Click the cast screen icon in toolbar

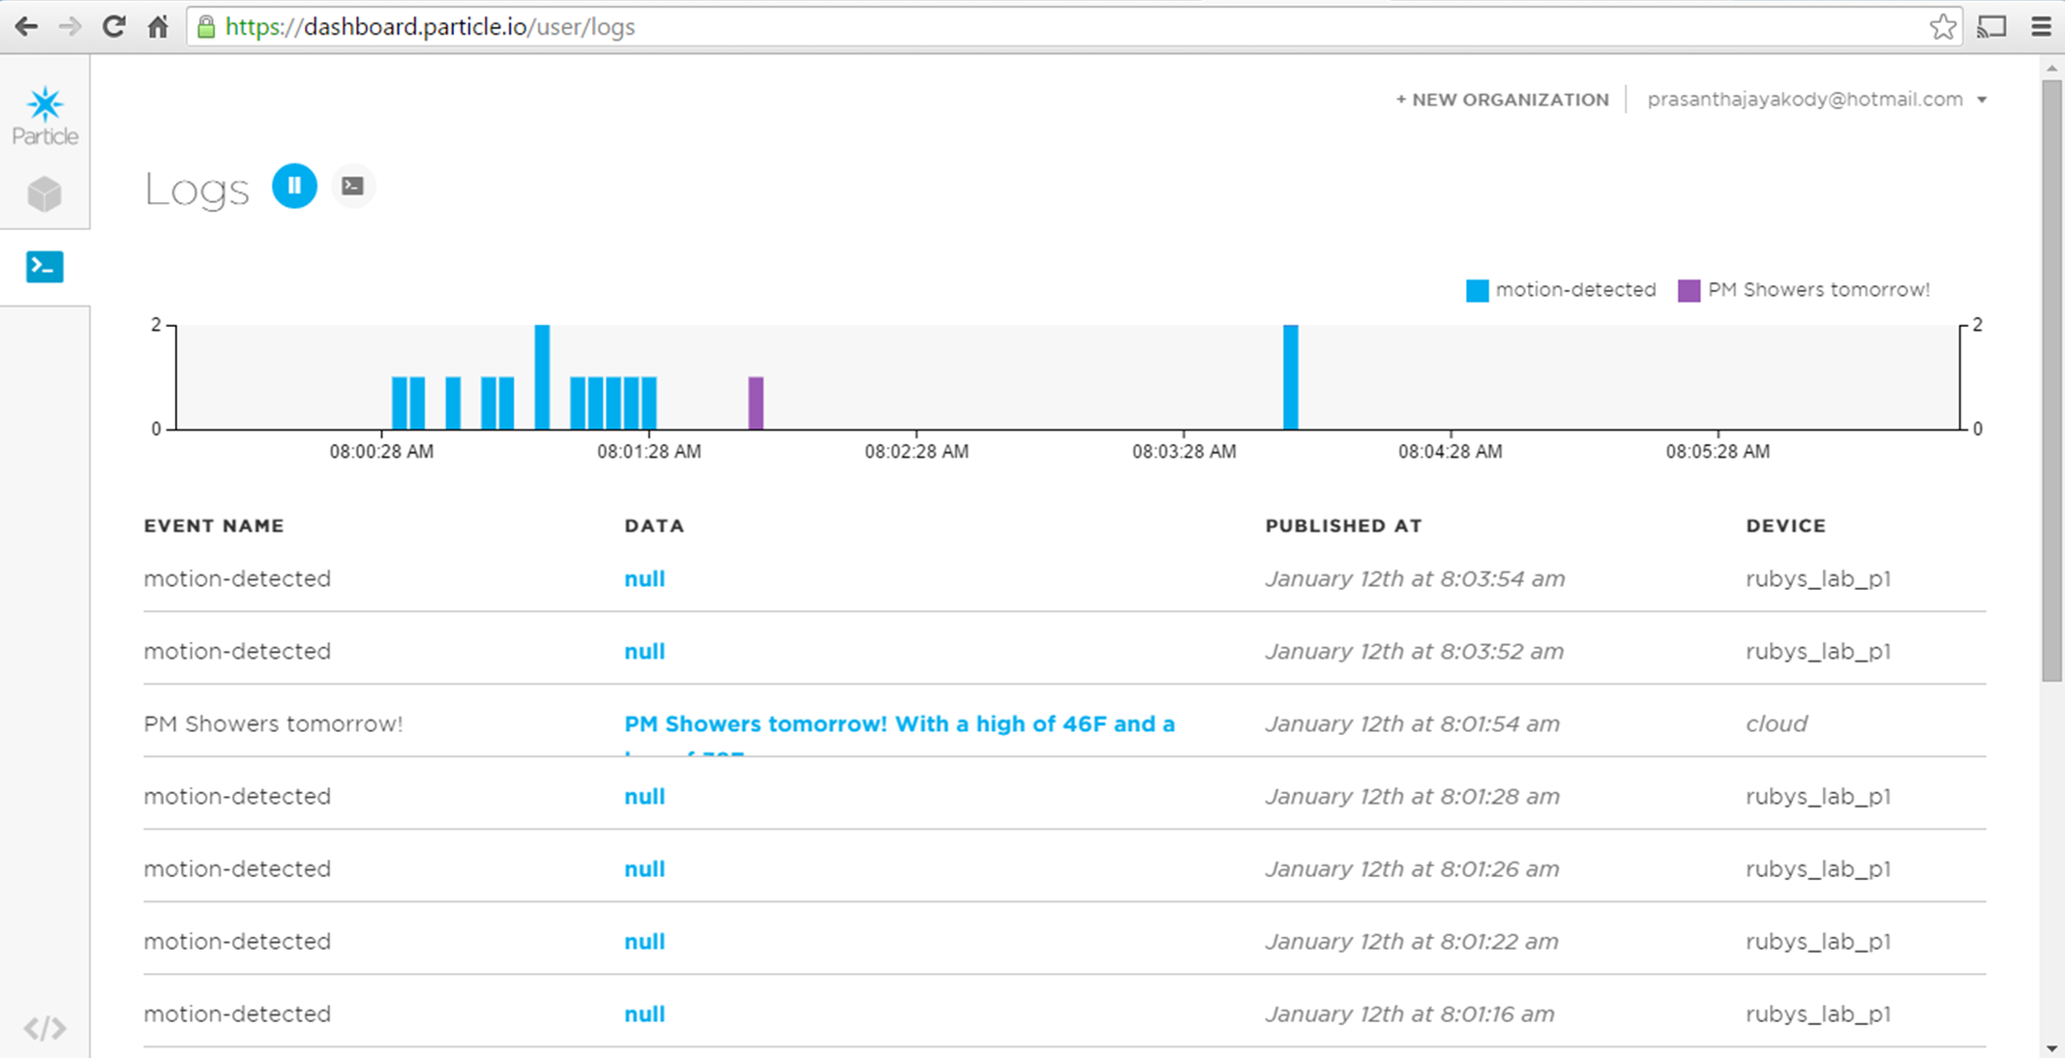1991,27
